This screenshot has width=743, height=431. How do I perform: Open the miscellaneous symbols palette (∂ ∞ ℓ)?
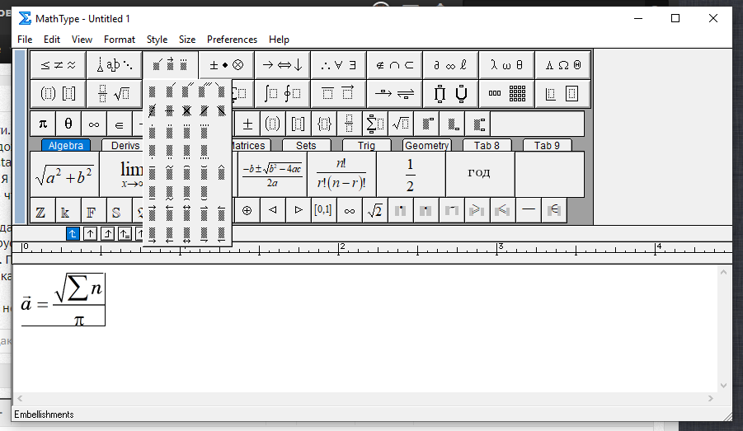tap(450, 65)
